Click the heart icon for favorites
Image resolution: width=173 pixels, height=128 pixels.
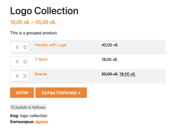13,107
